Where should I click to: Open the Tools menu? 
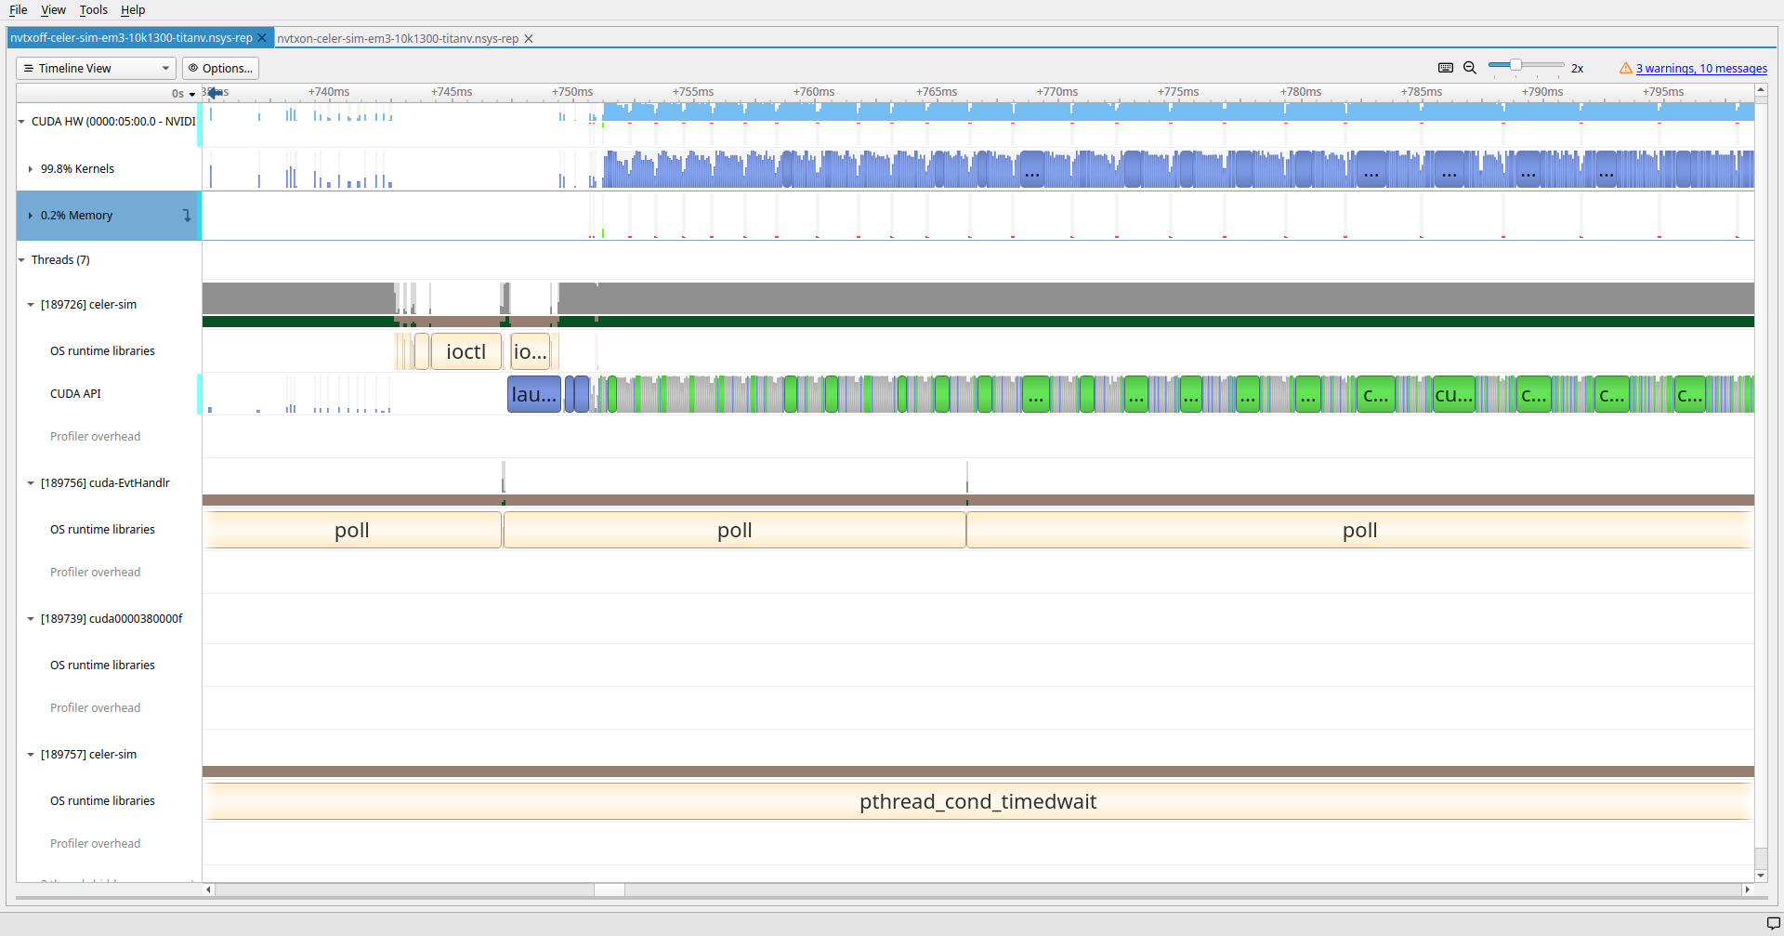point(93,10)
